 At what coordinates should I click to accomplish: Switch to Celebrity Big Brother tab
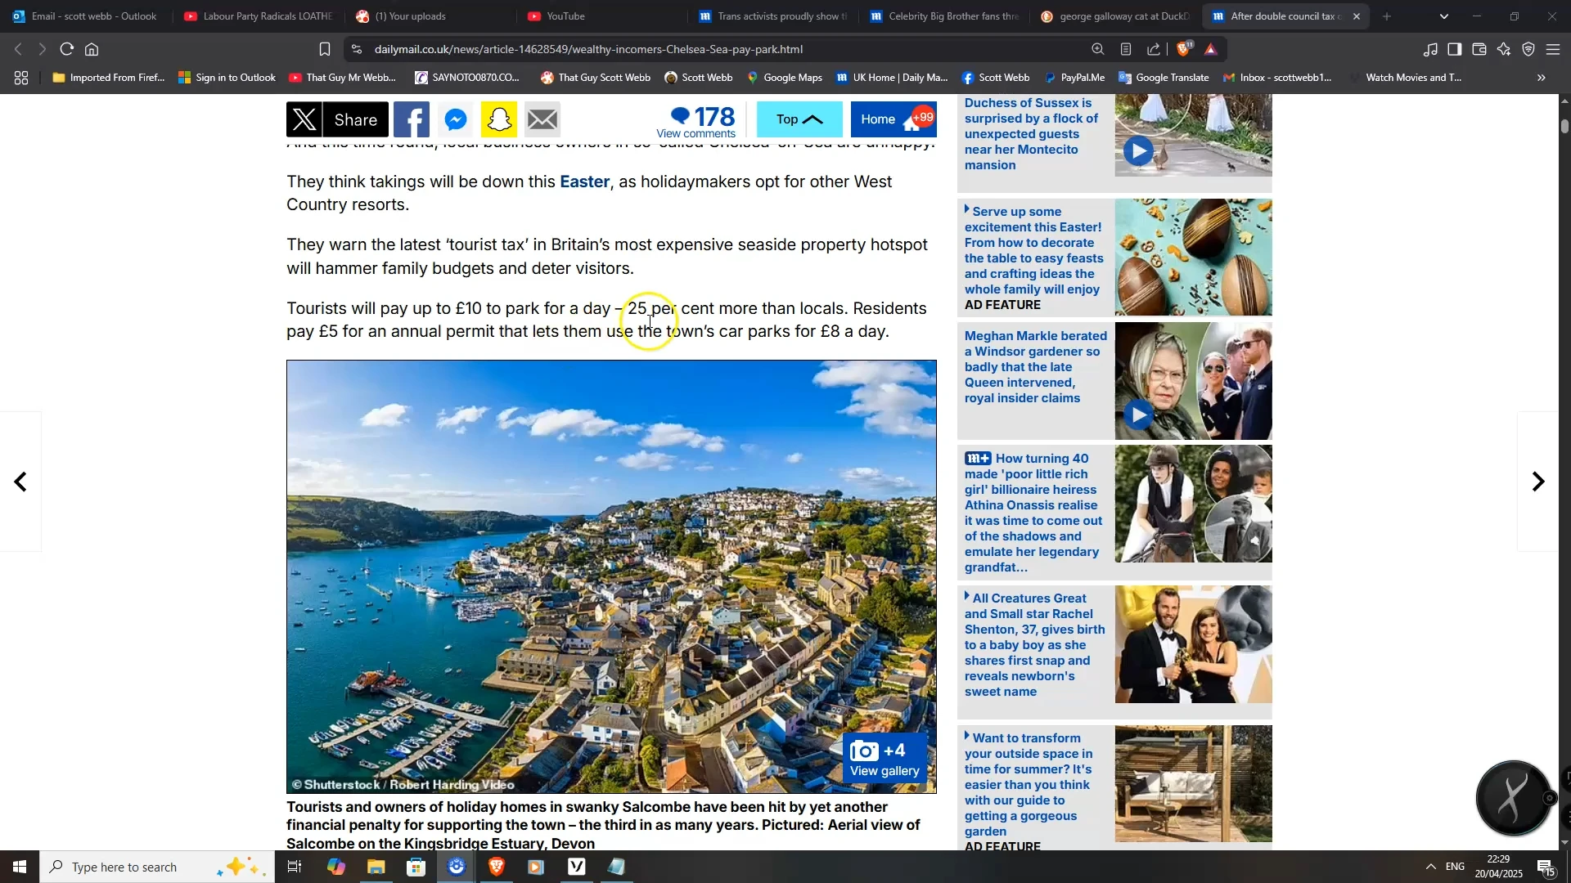pyautogui.click(x=944, y=16)
